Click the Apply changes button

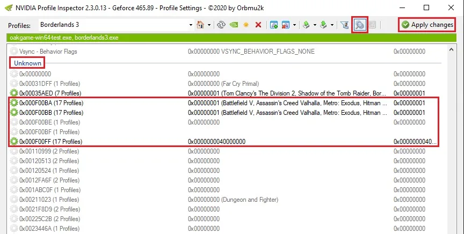click(x=427, y=25)
